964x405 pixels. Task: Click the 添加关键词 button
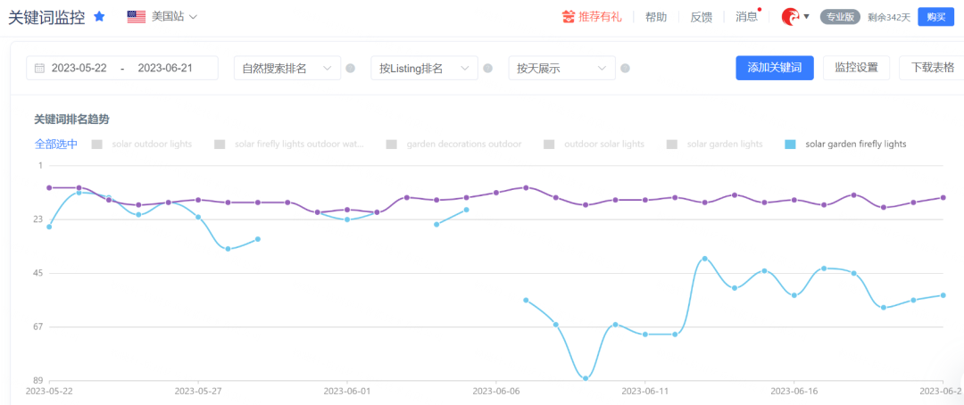[775, 68]
